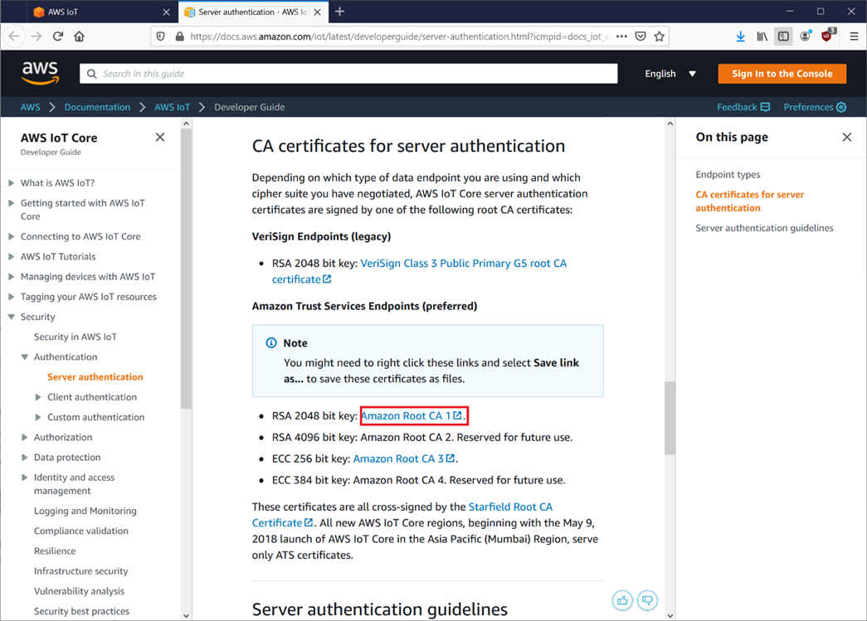Open the Firefox hamburger menu
Image resolution: width=867 pixels, height=621 pixels.
point(854,36)
